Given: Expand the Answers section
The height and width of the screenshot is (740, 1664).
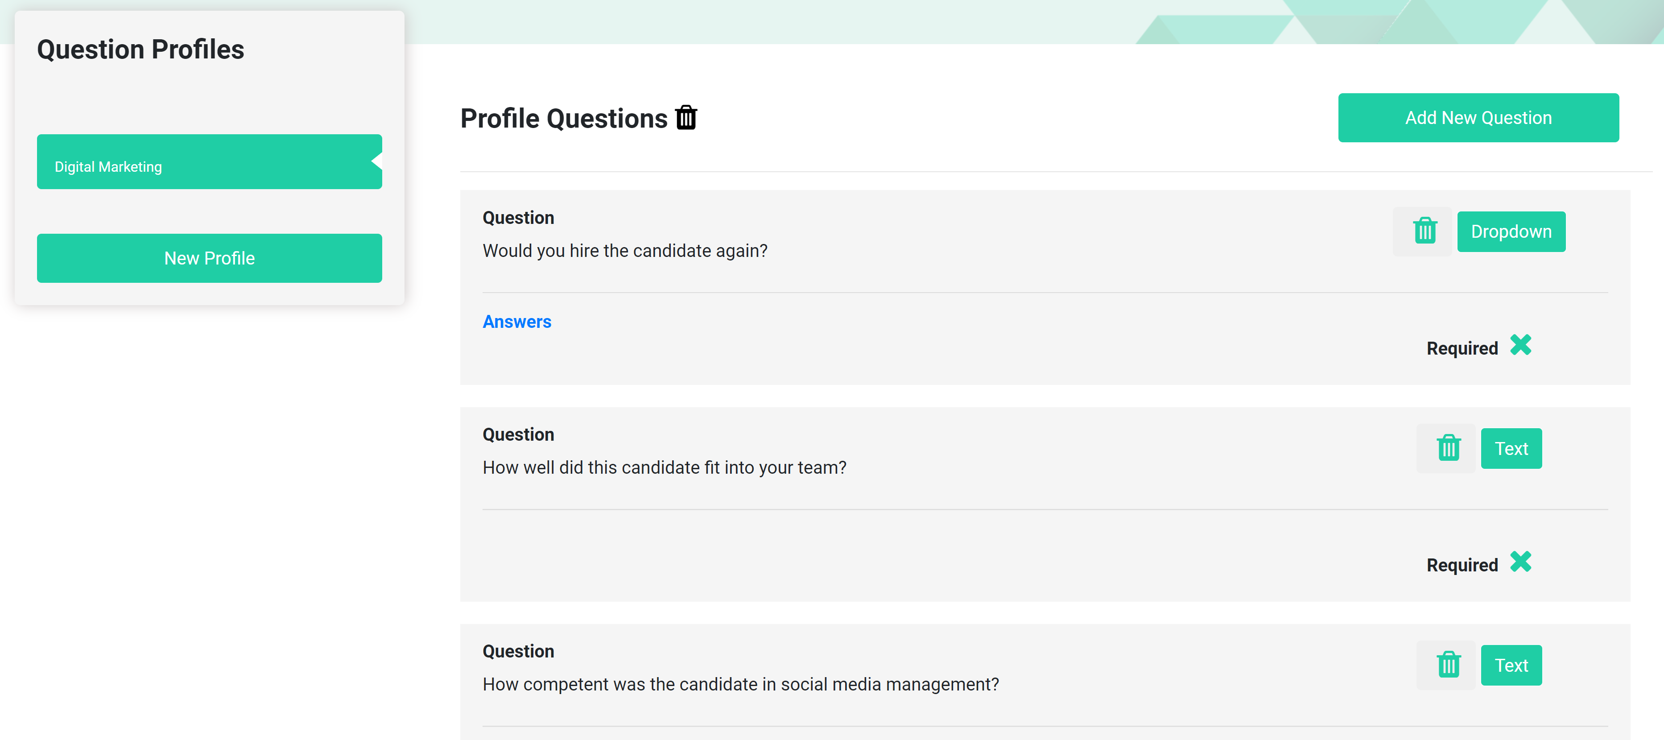Looking at the screenshot, I should (517, 322).
